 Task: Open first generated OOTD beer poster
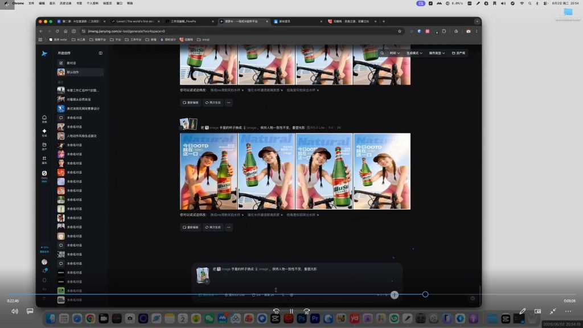tap(208, 171)
